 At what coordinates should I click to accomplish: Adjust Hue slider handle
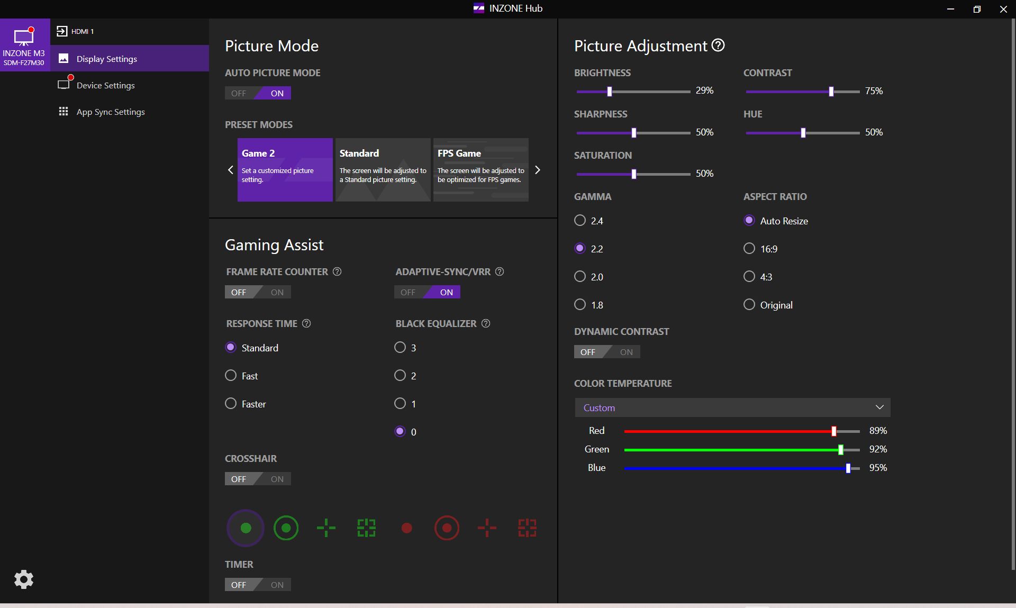[803, 133]
